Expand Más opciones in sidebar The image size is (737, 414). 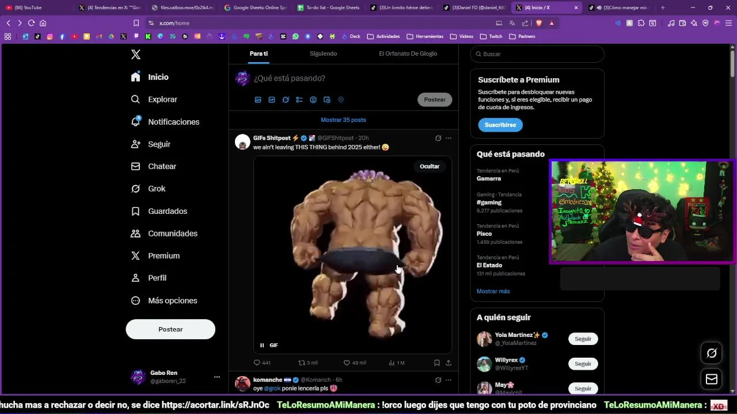[164, 301]
